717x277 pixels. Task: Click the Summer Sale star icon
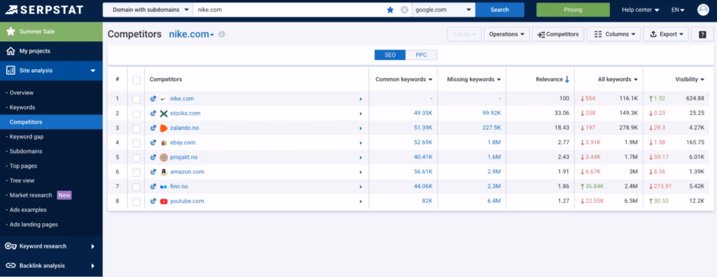11,31
